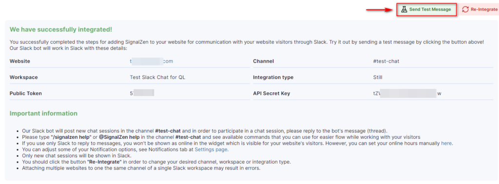
Task: Follow the 'here' link for online hours
Action: tap(446, 143)
